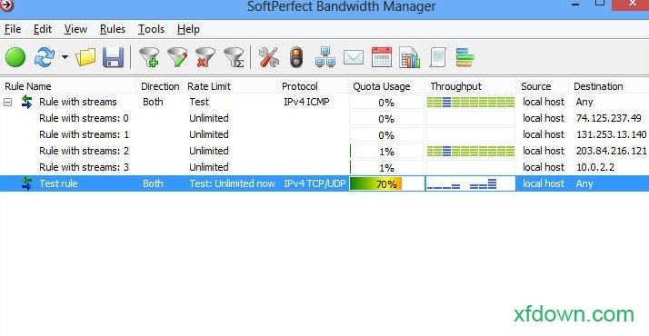Click the traffic light icon
This screenshot has width=649, height=336.
click(296, 57)
